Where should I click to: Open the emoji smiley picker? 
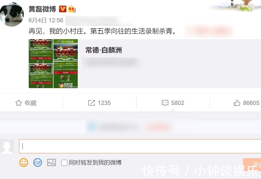[24, 162]
